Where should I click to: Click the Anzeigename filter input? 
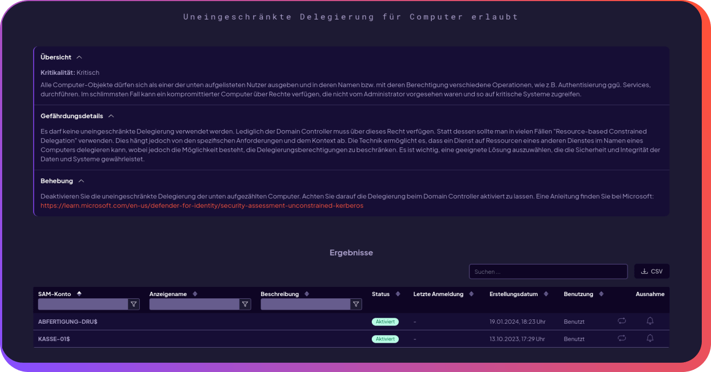[x=195, y=304]
